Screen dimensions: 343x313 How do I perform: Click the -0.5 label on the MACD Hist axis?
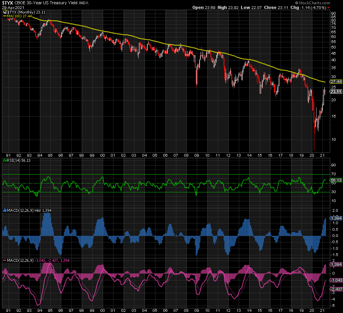334,242
